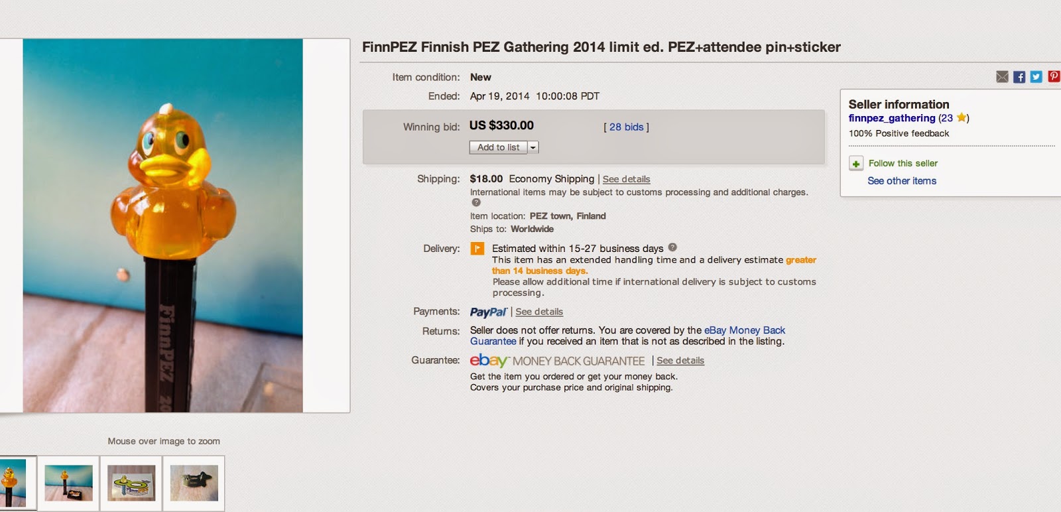Click the seller's yellow feedback star

coord(961,117)
